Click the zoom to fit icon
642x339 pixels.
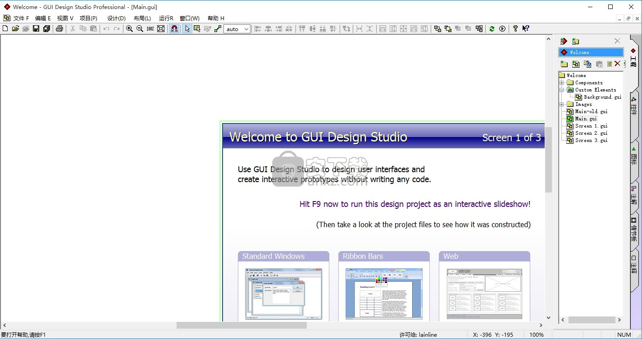(161, 28)
